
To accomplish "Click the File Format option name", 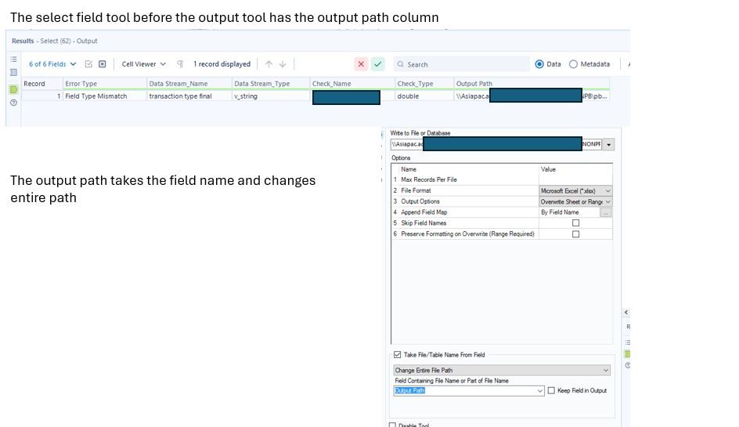I will pyautogui.click(x=416, y=190).
